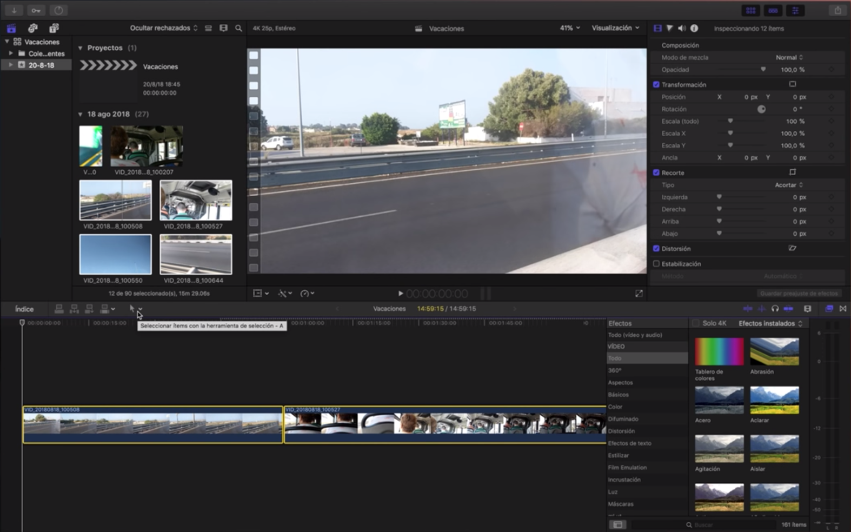Click the browser search magnifier icon

tap(238, 28)
